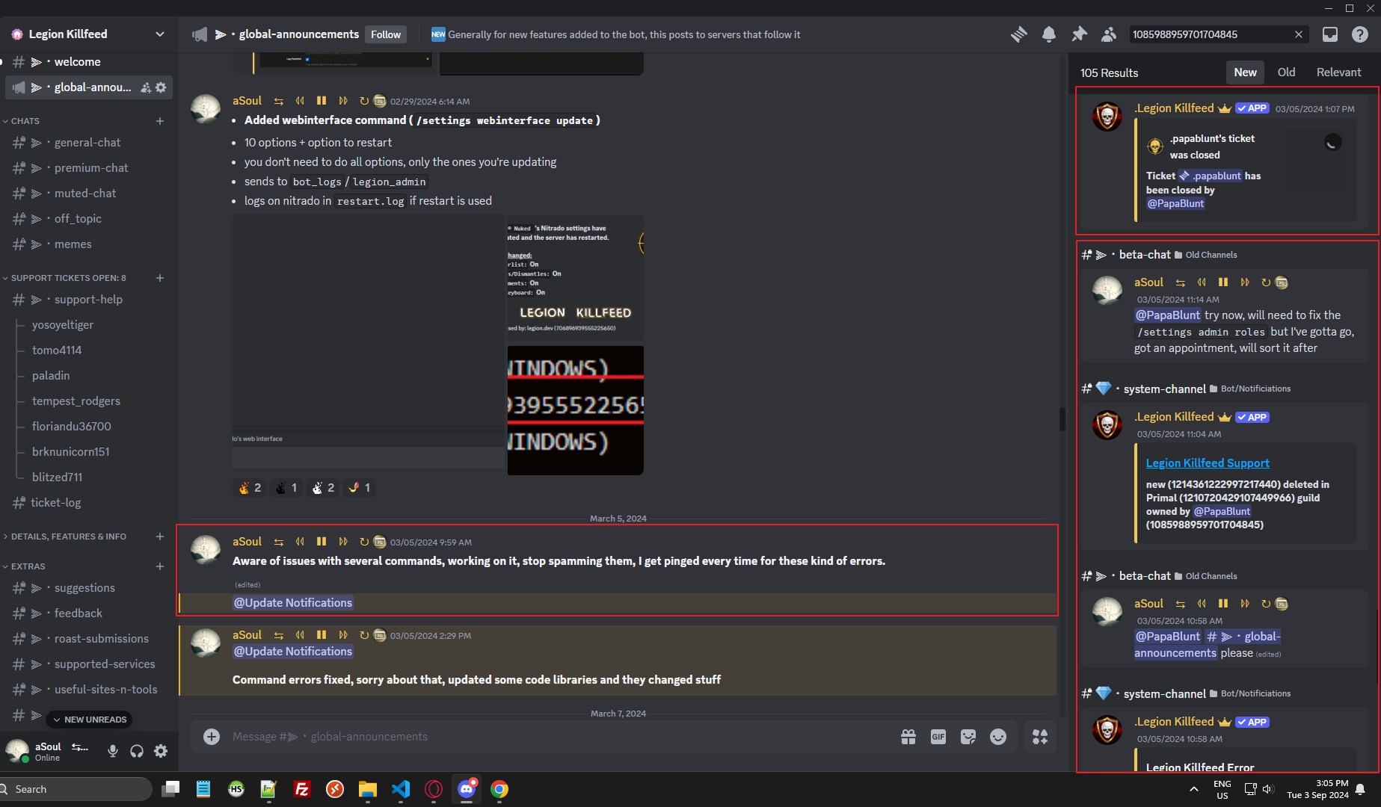Open the GIF picker
1381x807 pixels.
[938, 737]
